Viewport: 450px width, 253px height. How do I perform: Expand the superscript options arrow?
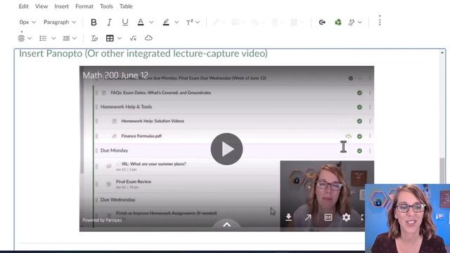click(198, 22)
